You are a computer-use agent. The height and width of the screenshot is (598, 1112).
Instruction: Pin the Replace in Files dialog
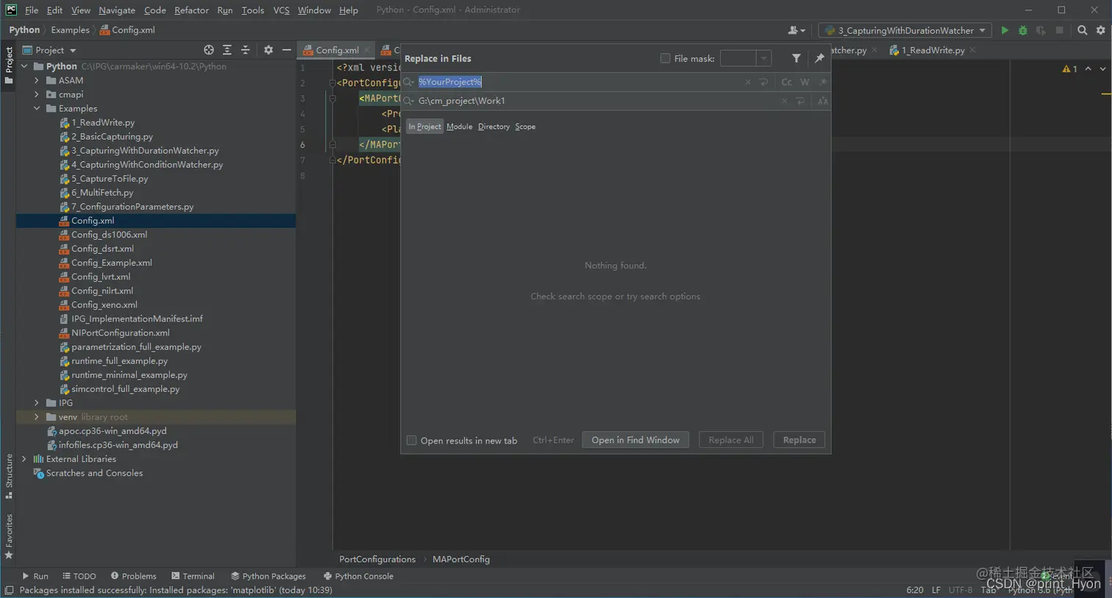(819, 58)
